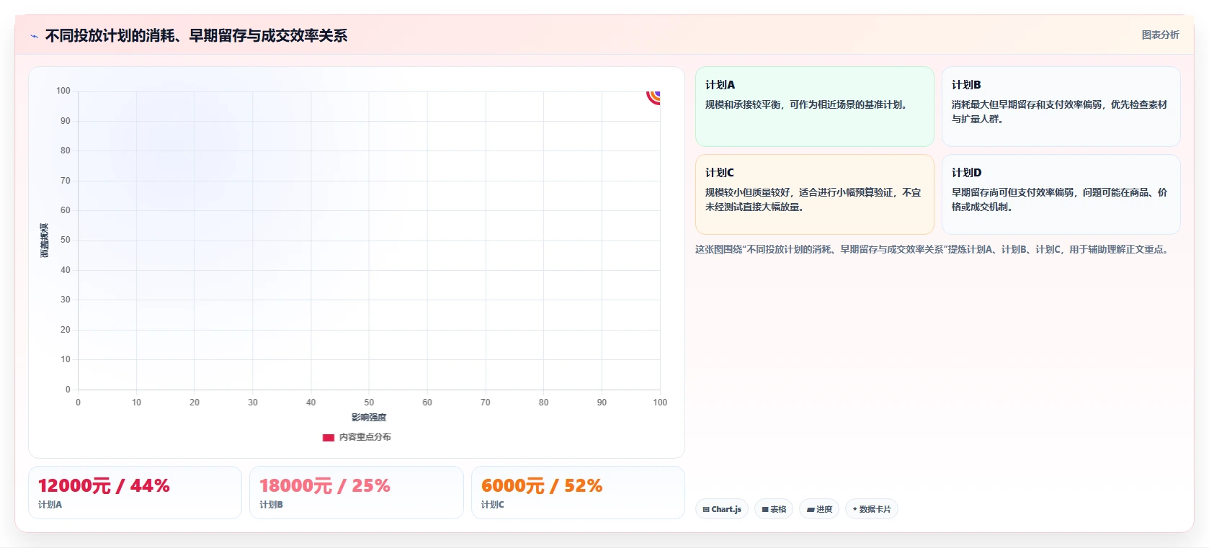1209x548 pixels.
Task: Click the page title 不同投放计划的消耗、早期留存与成交效率关系
Action: tap(196, 35)
